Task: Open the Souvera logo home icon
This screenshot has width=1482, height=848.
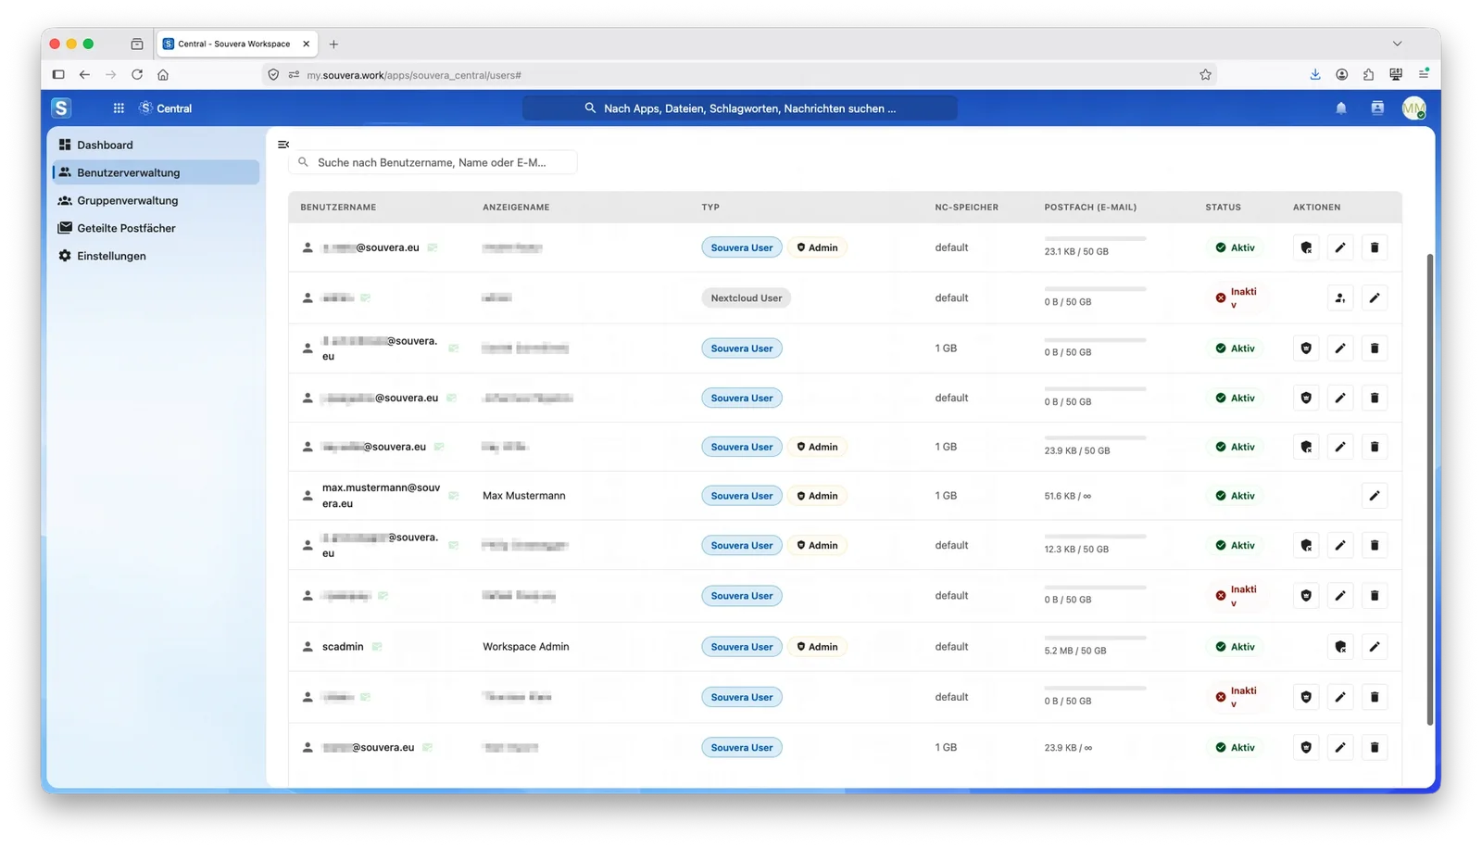Action: pyautogui.click(x=61, y=108)
